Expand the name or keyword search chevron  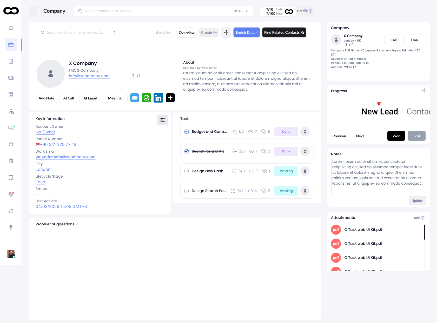115,32
